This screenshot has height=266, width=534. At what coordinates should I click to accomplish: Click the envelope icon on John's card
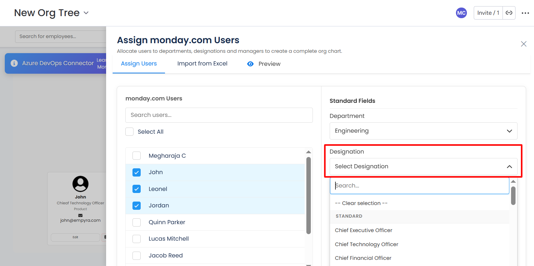click(80, 215)
